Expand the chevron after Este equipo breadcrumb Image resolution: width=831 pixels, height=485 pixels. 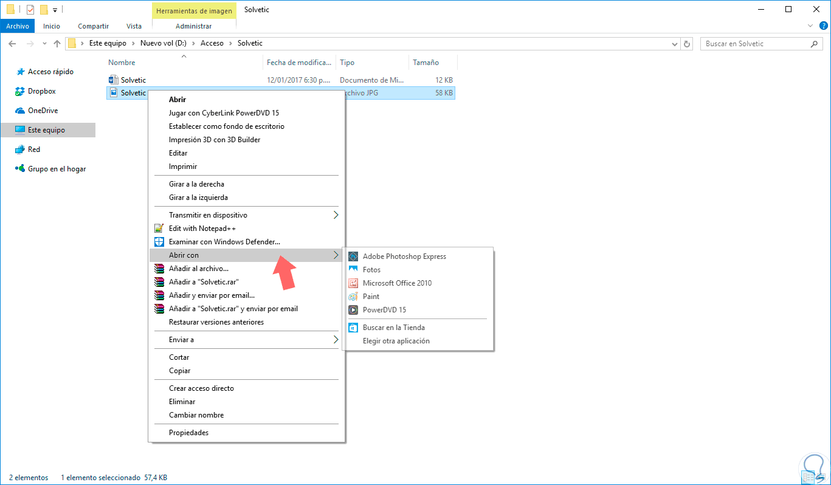coord(133,44)
